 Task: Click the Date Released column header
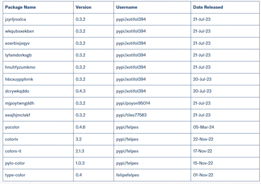tap(207, 7)
